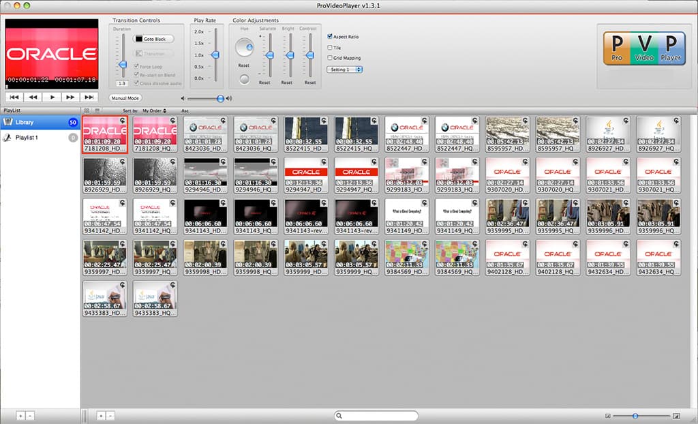Click the corner badge icon on 9384569_HD clip
Screen dimensions: 698x424
424,244
